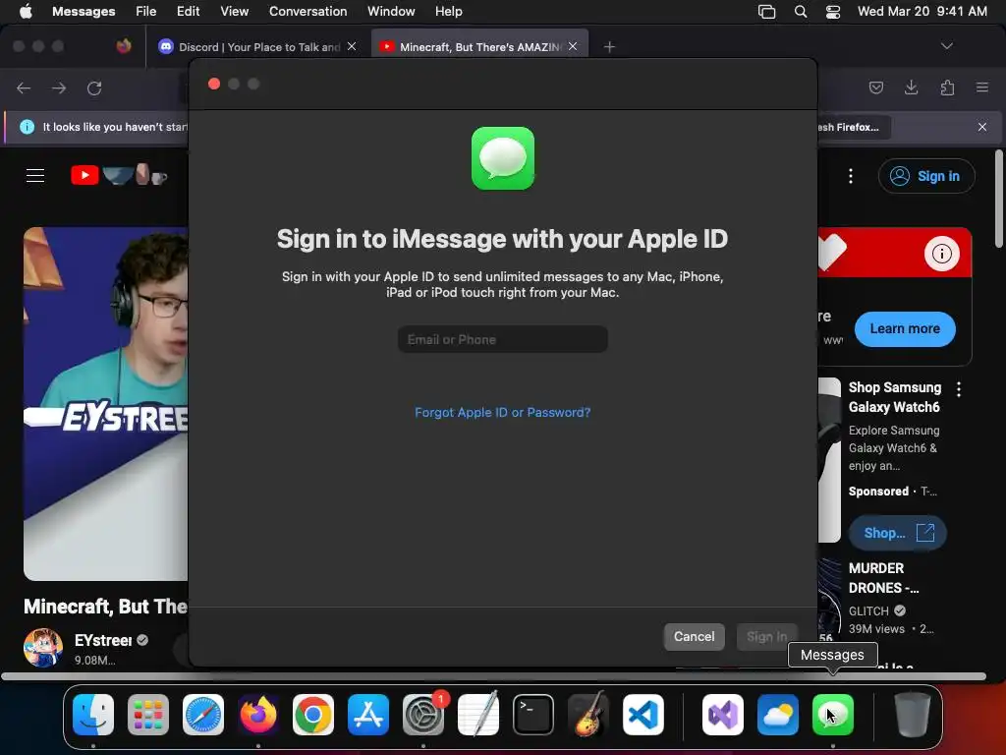Open ad info circle icon
This screenshot has height=755, width=1006.
click(x=942, y=254)
